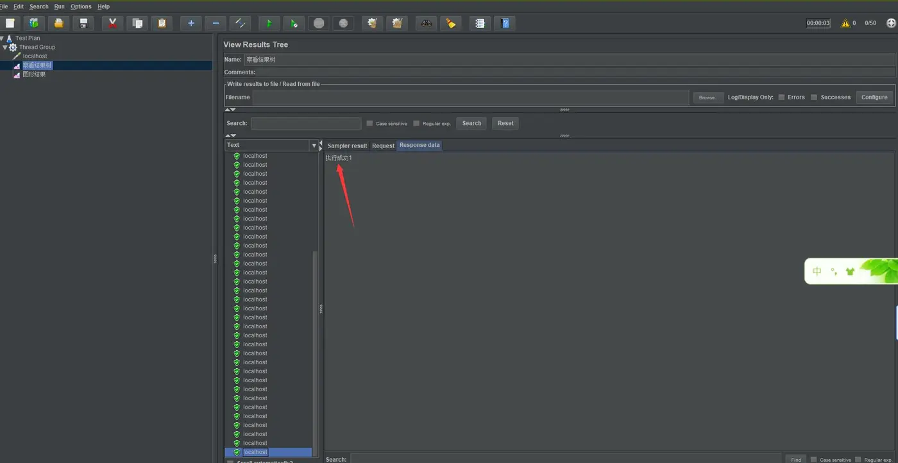Click the top Search text field
This screenshot has height=463, width=898.
[306, 123]
